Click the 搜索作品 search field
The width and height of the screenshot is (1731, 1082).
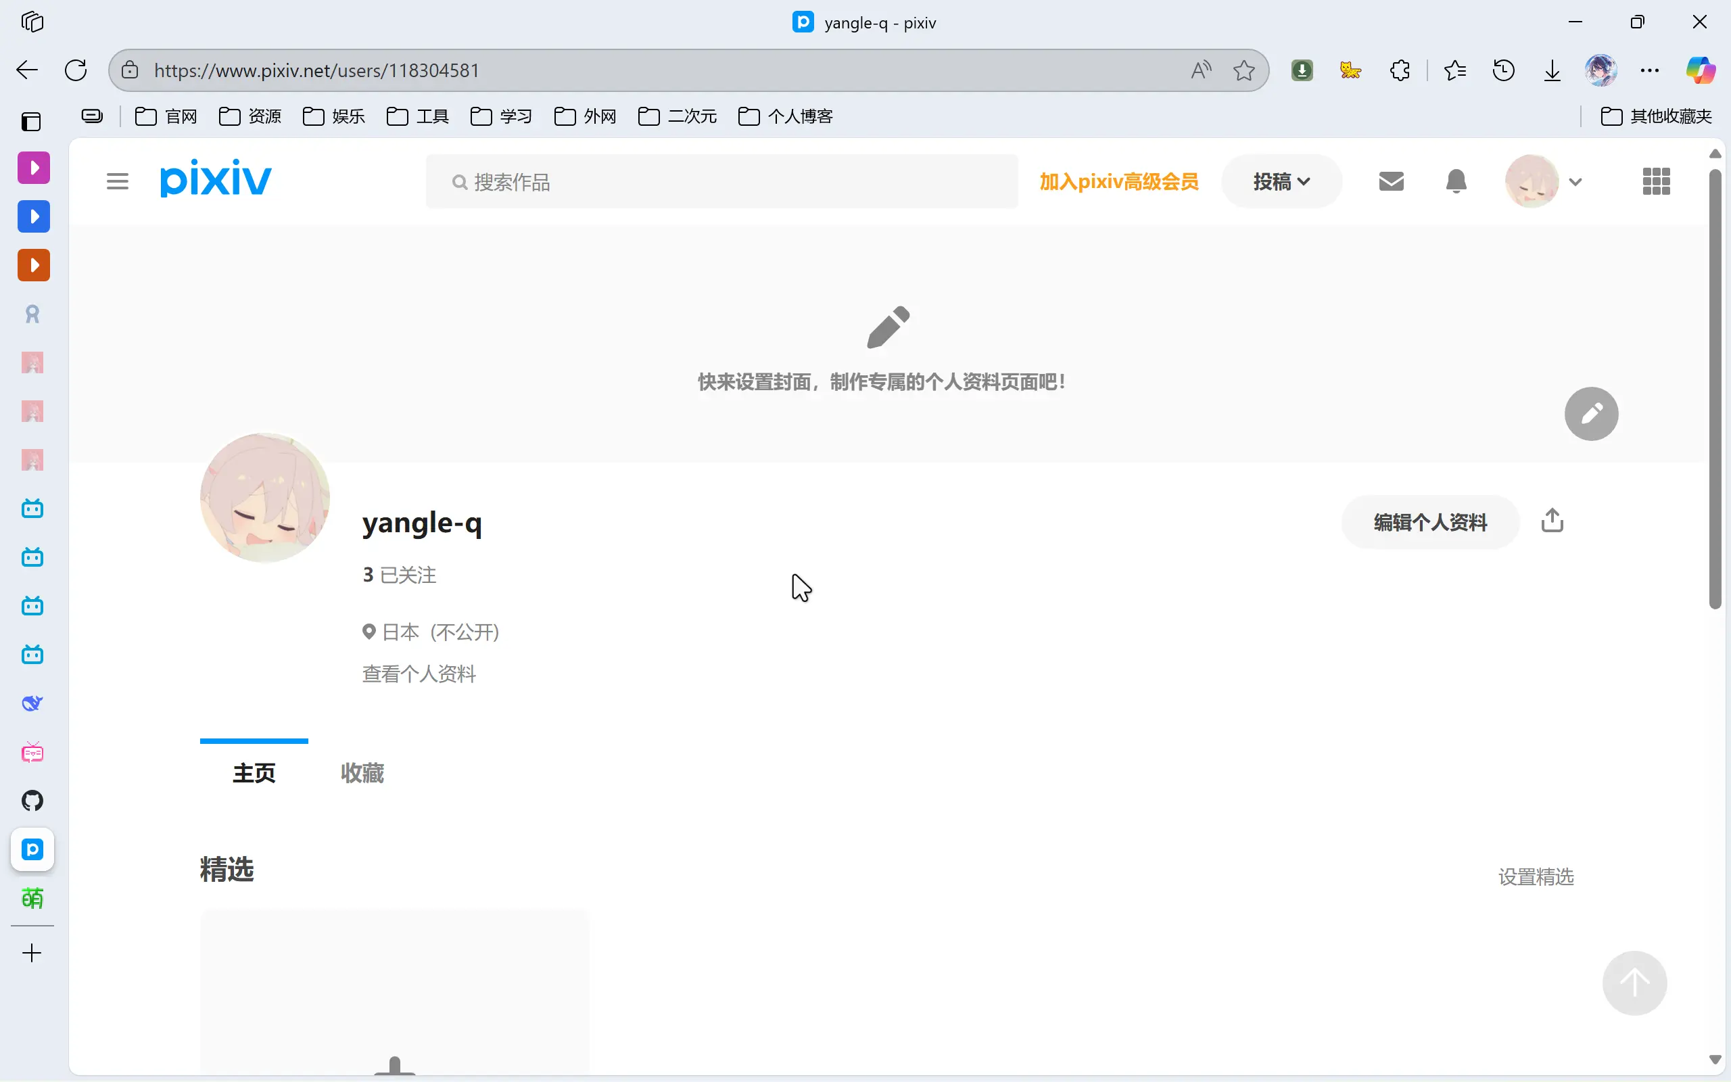[721, 182]
